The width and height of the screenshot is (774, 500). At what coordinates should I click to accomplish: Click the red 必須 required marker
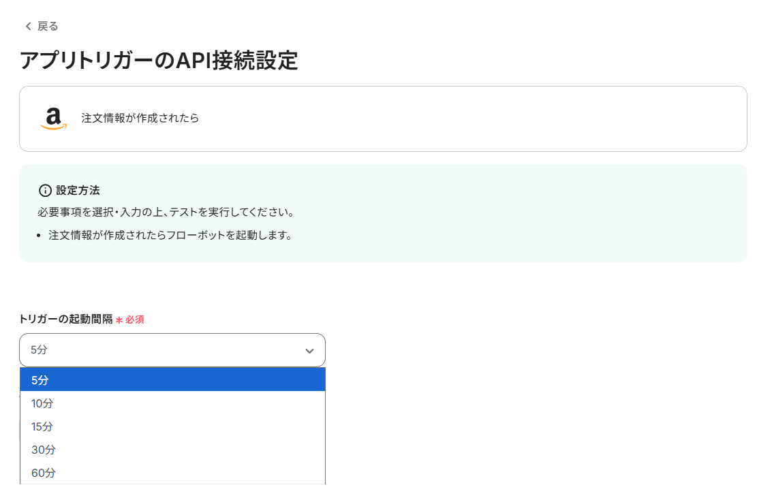135,319
